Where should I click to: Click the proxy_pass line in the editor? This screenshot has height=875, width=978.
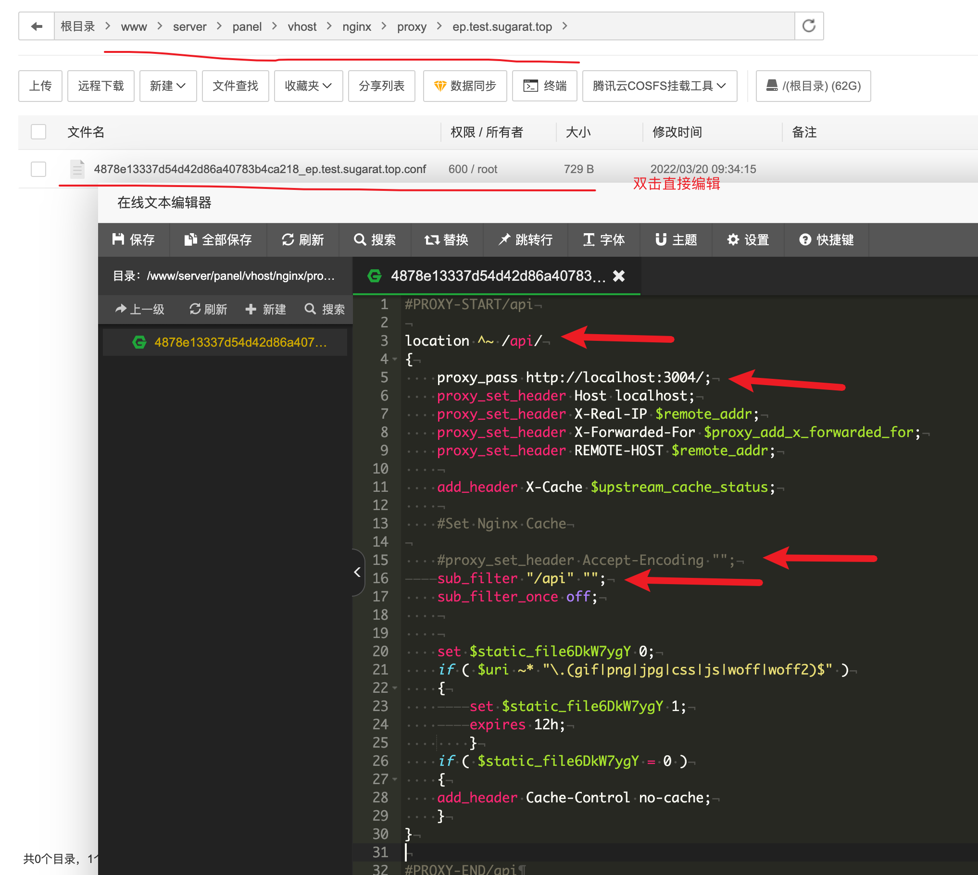click(x=574, y=377)
